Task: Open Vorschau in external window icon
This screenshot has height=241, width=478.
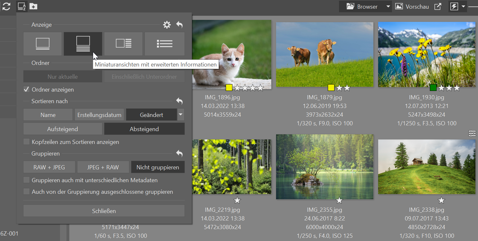Action: click(438, 6)
